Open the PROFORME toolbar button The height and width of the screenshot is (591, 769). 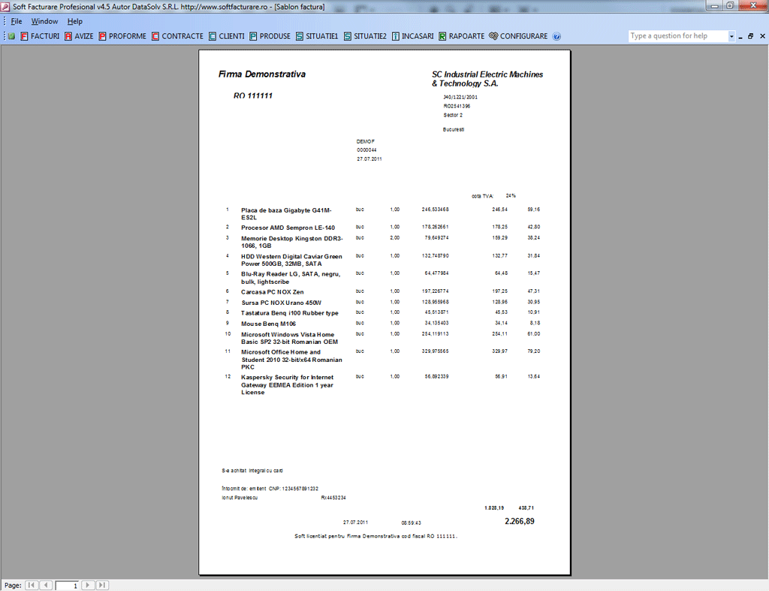tap(122, 36)
